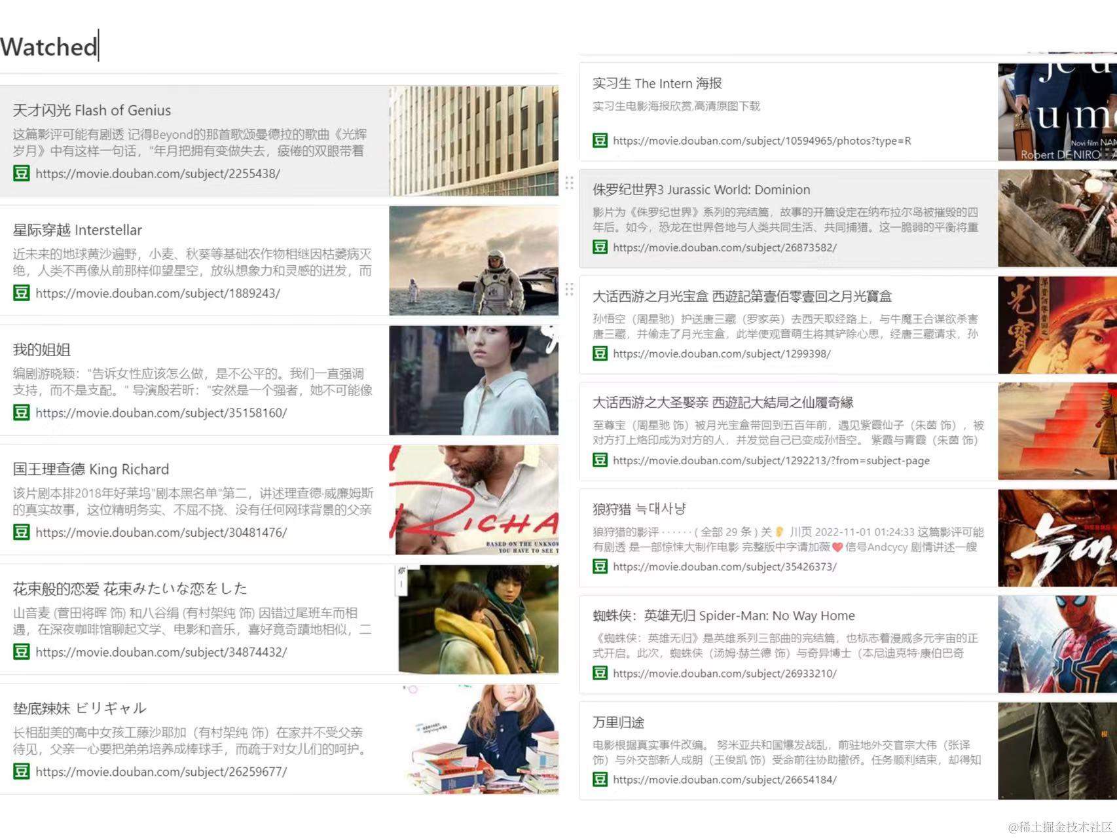Open the 垫底辣妹 URL subject/26259677/

pyautogui.click(x=161, y=772)
